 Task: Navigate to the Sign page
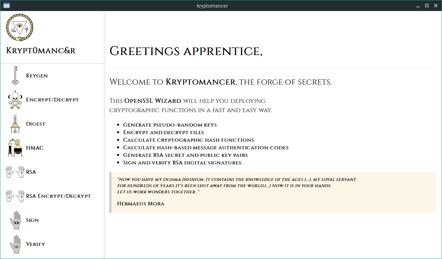[x=32, y=220]
